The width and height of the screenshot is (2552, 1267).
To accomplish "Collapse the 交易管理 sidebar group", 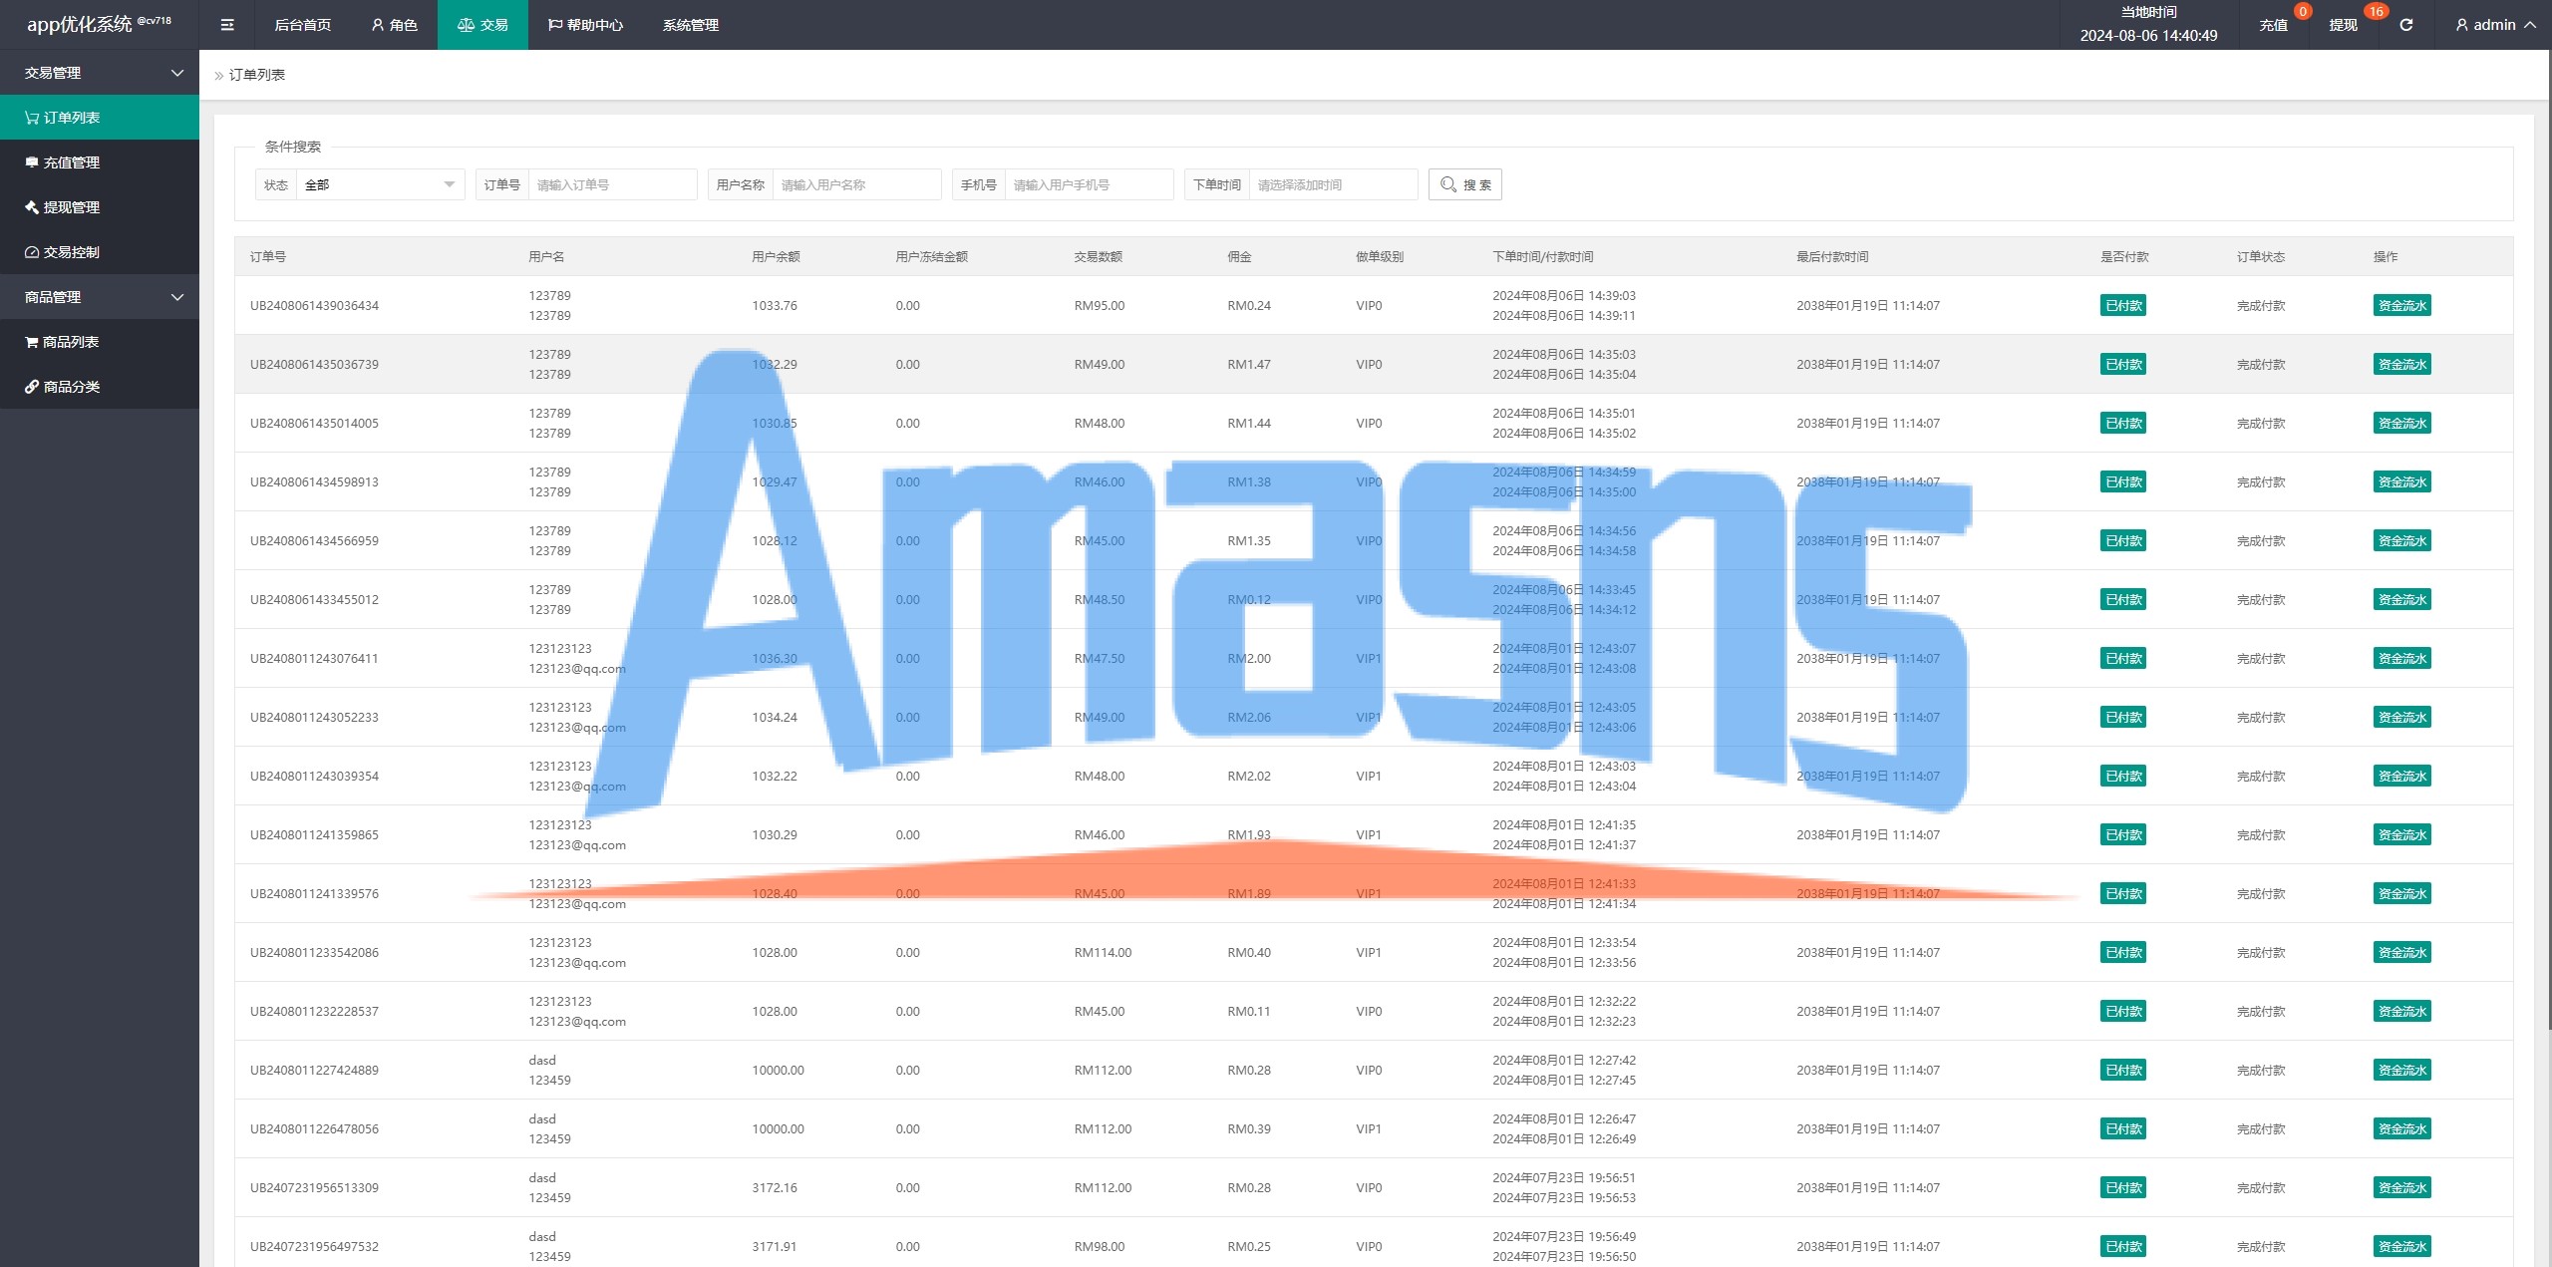I will click(x=100, y=73).
